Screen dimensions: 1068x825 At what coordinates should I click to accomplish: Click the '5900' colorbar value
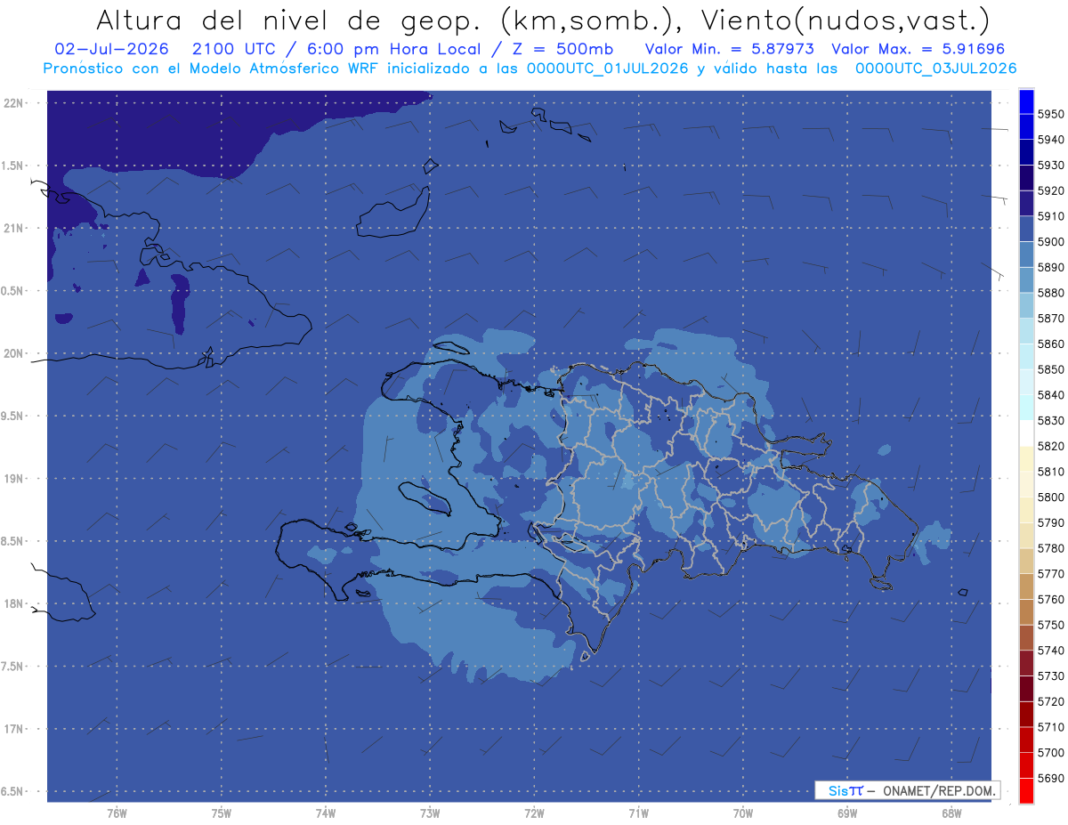[x=1051, y=241]
